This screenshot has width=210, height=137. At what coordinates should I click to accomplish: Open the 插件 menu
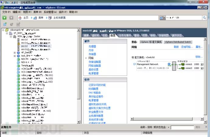pos(63,12)
